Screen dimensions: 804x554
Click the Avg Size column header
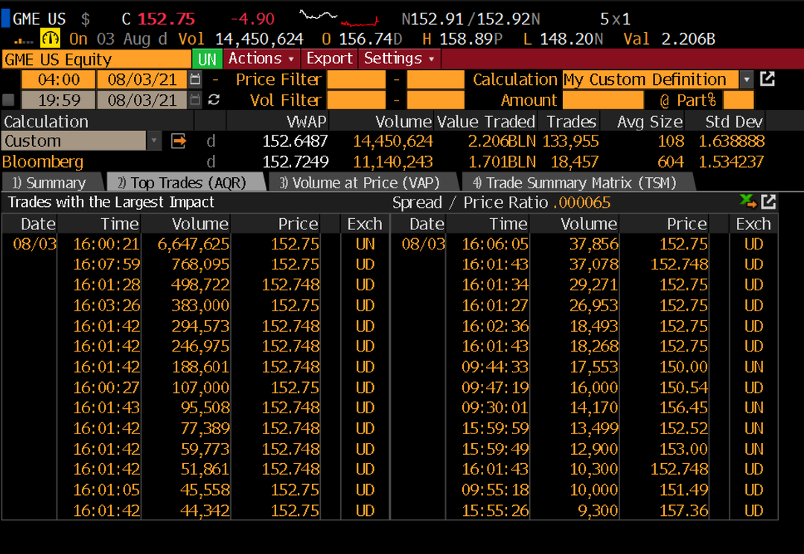tap(650, 121)
